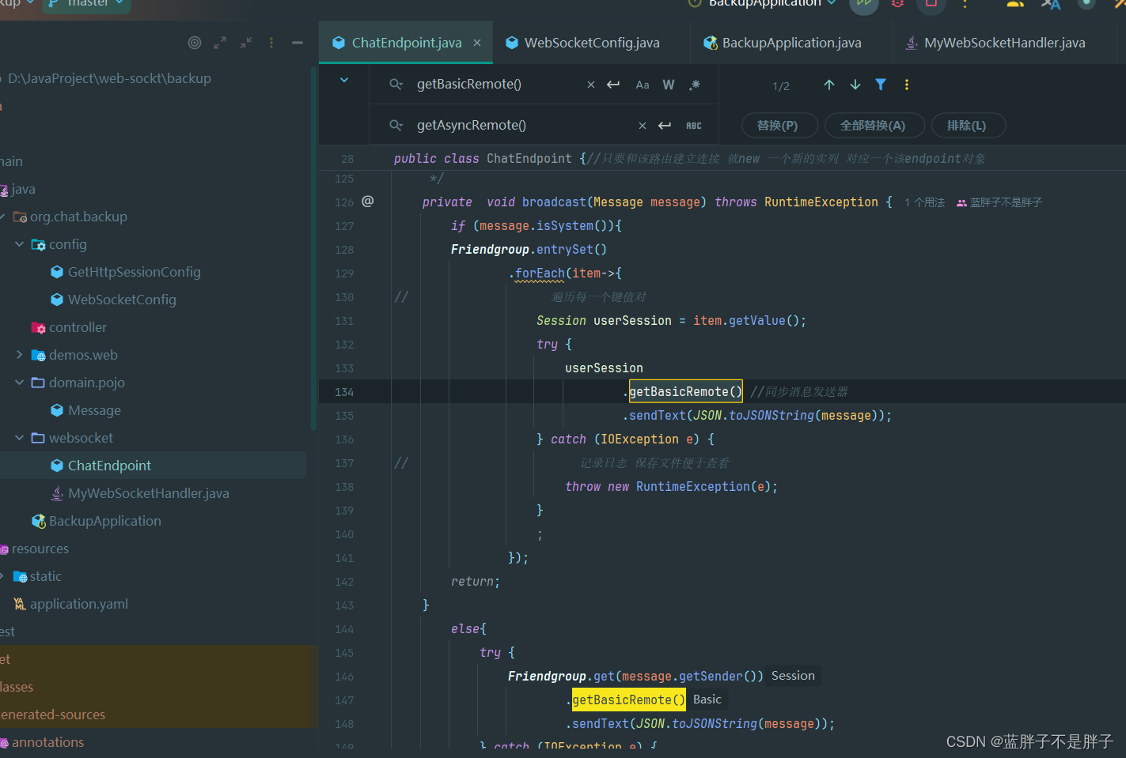Click the Collapse All icon in project panel
The height and width of the screenshot is (758, 1126).
[246, 43]
